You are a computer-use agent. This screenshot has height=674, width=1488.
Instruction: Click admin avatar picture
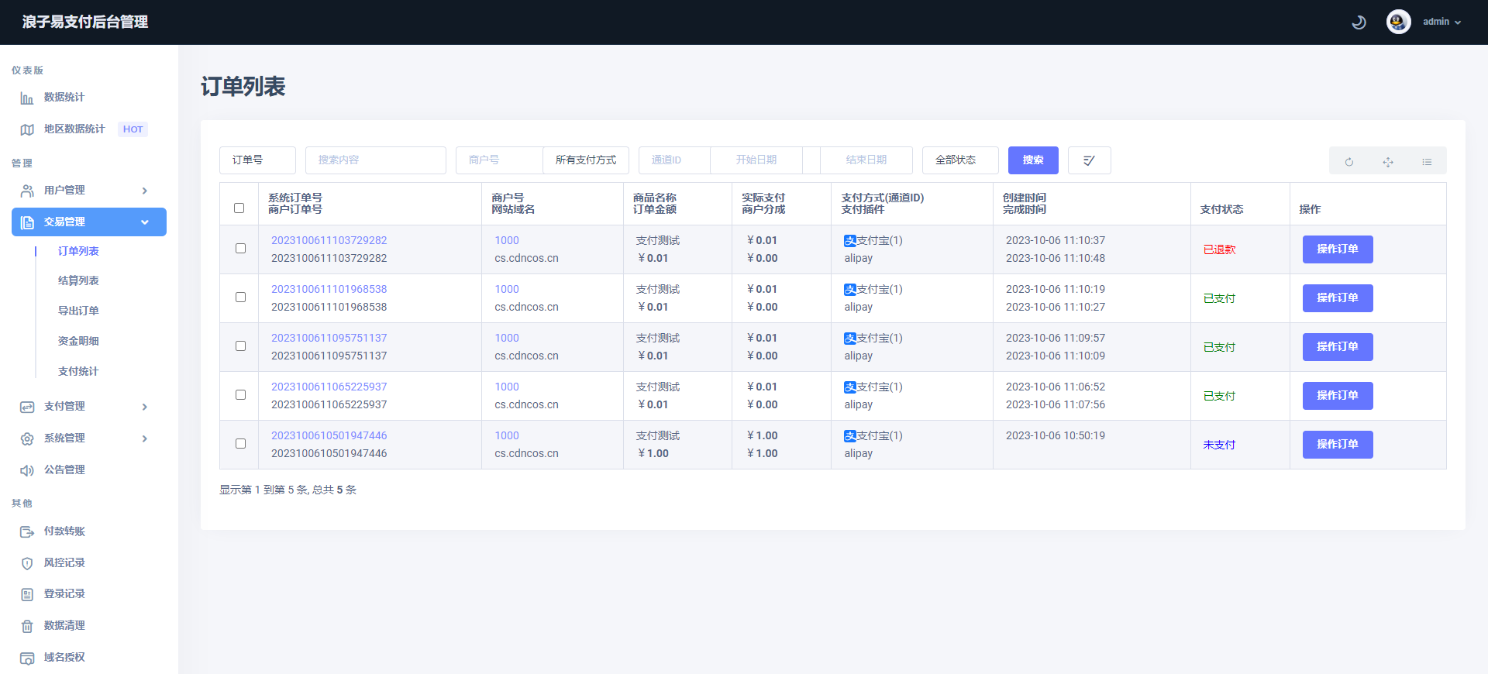(x=1398, y=22)
